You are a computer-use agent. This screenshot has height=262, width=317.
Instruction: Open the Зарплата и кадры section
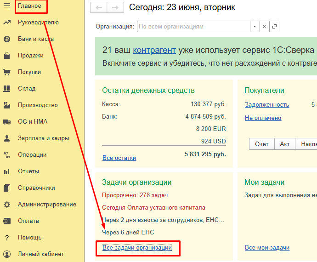coord(44,138)
